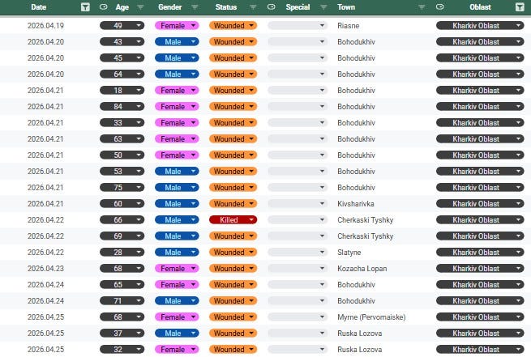Open the Killed status dropdown chip
This screenshot has height=357, width=531.
[x=233, y=219]
